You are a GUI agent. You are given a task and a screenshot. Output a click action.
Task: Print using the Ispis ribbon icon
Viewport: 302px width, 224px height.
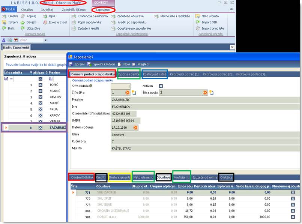(45, 16)
